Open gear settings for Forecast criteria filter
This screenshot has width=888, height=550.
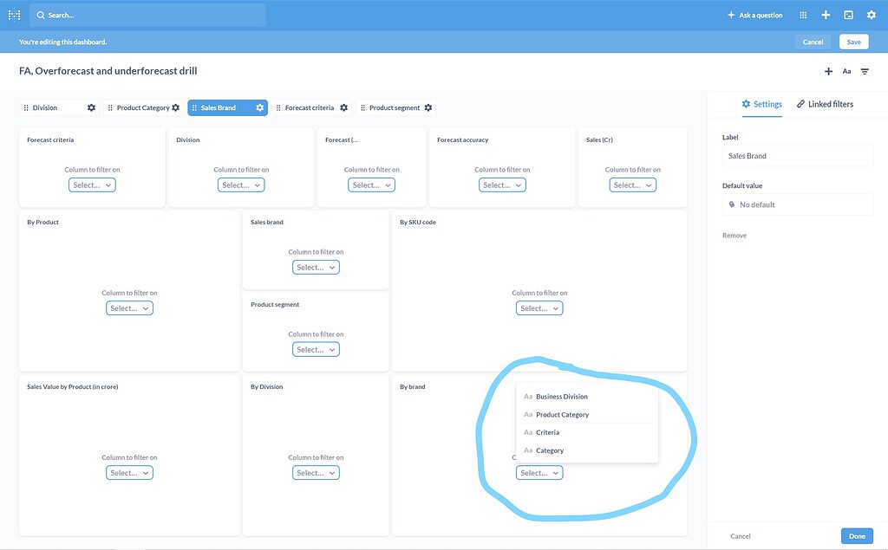[343, 107]
